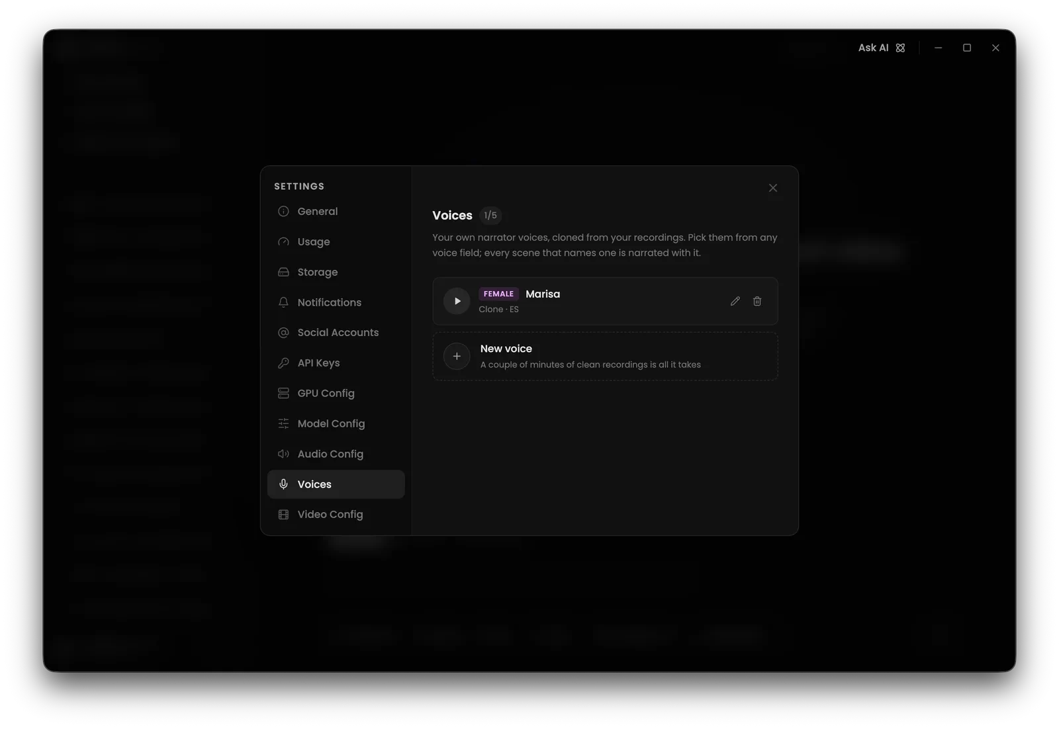Screen dimensions: 1059x729
Task: Open the Notifications settings section
Action: pos(336,302)
